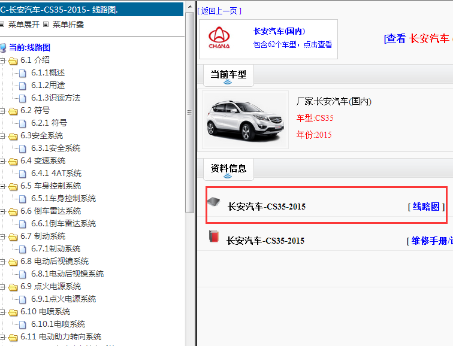Click the 6.4.1 4AT系统 document icon
453x346 pixels.
[x=22, y=174]
